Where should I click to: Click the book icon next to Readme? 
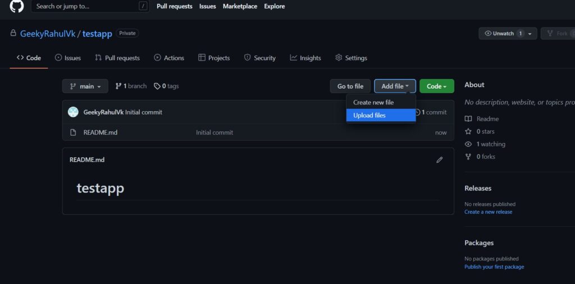(x=468, y=119)
